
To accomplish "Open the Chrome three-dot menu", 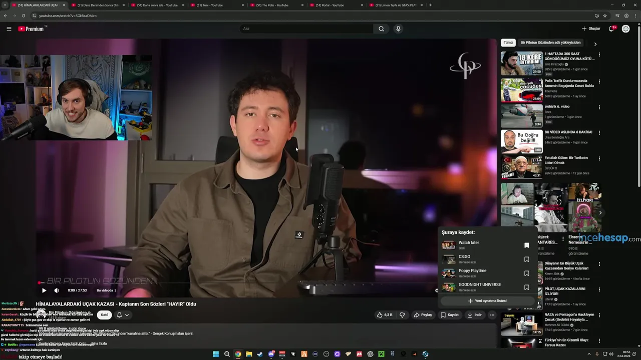I will pos(635,15).
